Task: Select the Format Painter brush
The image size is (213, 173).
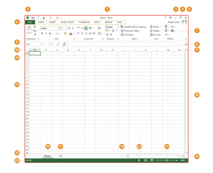Action: [35, 34]
